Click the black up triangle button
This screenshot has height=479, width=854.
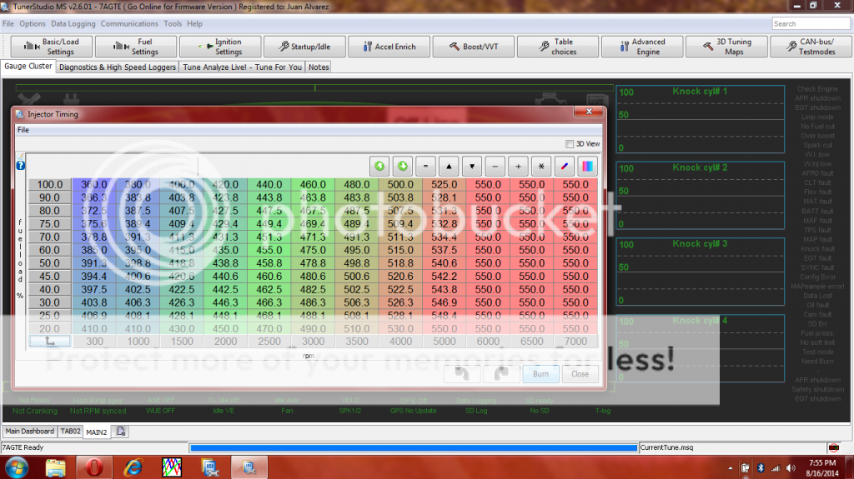click(449, 165)
